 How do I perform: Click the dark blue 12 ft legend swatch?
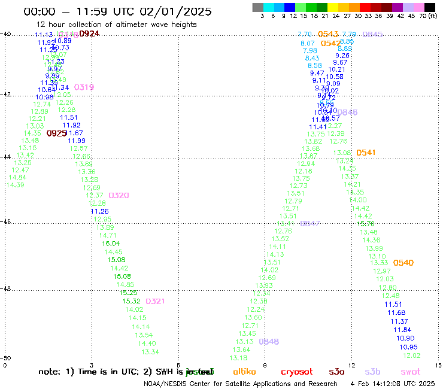click(x=290, y=7)
